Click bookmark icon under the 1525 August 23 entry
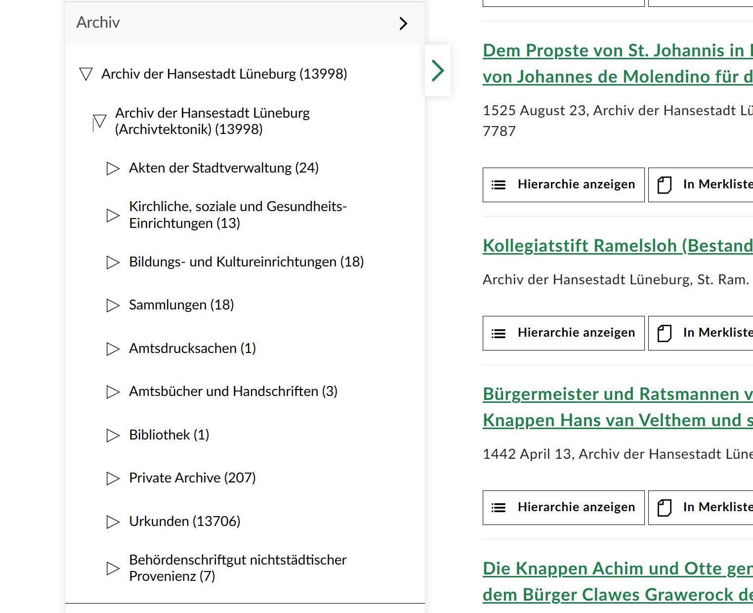The width and height of the screenshot is (753, 613). point(665,185)
